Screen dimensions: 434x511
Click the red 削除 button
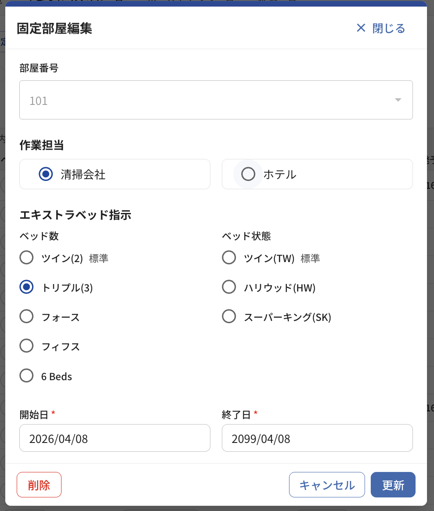coord(39,485)
